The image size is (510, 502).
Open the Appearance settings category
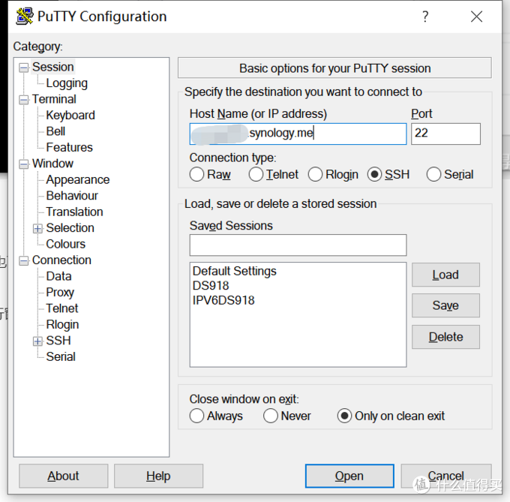78,179
